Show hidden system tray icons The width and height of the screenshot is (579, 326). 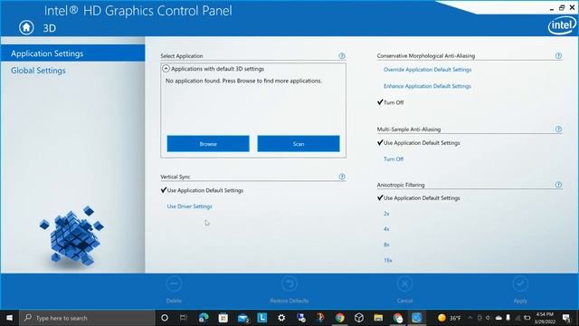click(470, 318)
